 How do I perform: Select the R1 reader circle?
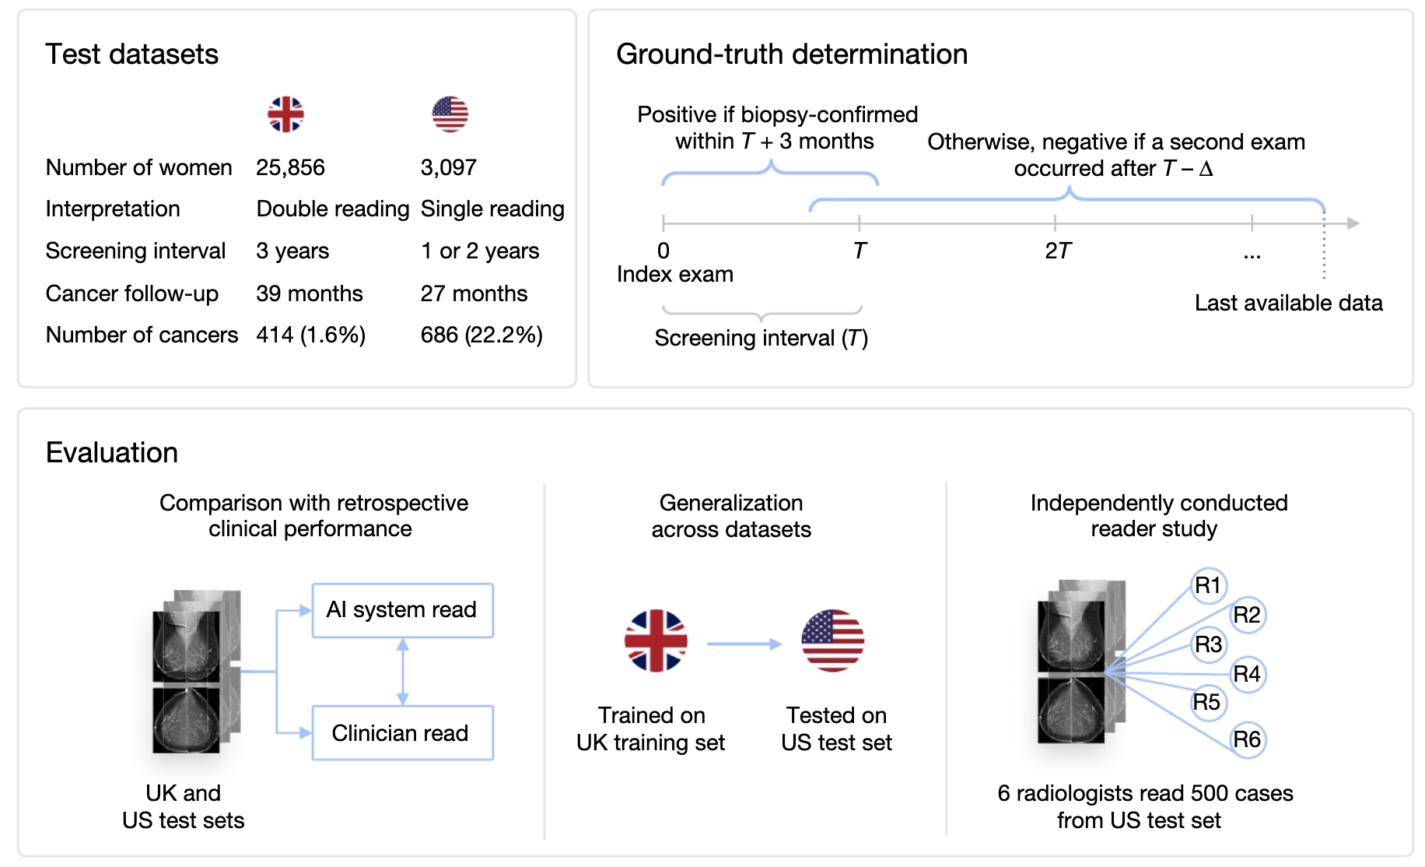pyautogui.click(x=1208, y=585)
